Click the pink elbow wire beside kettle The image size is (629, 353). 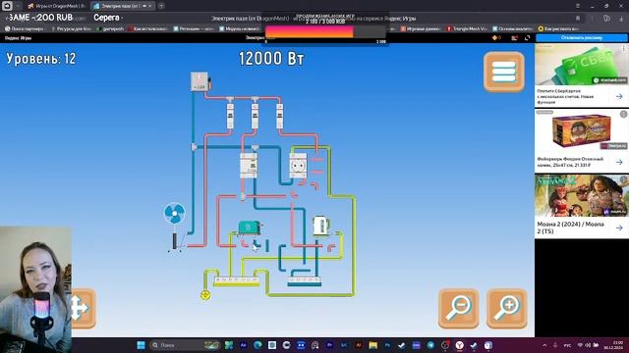pos(331,248)
